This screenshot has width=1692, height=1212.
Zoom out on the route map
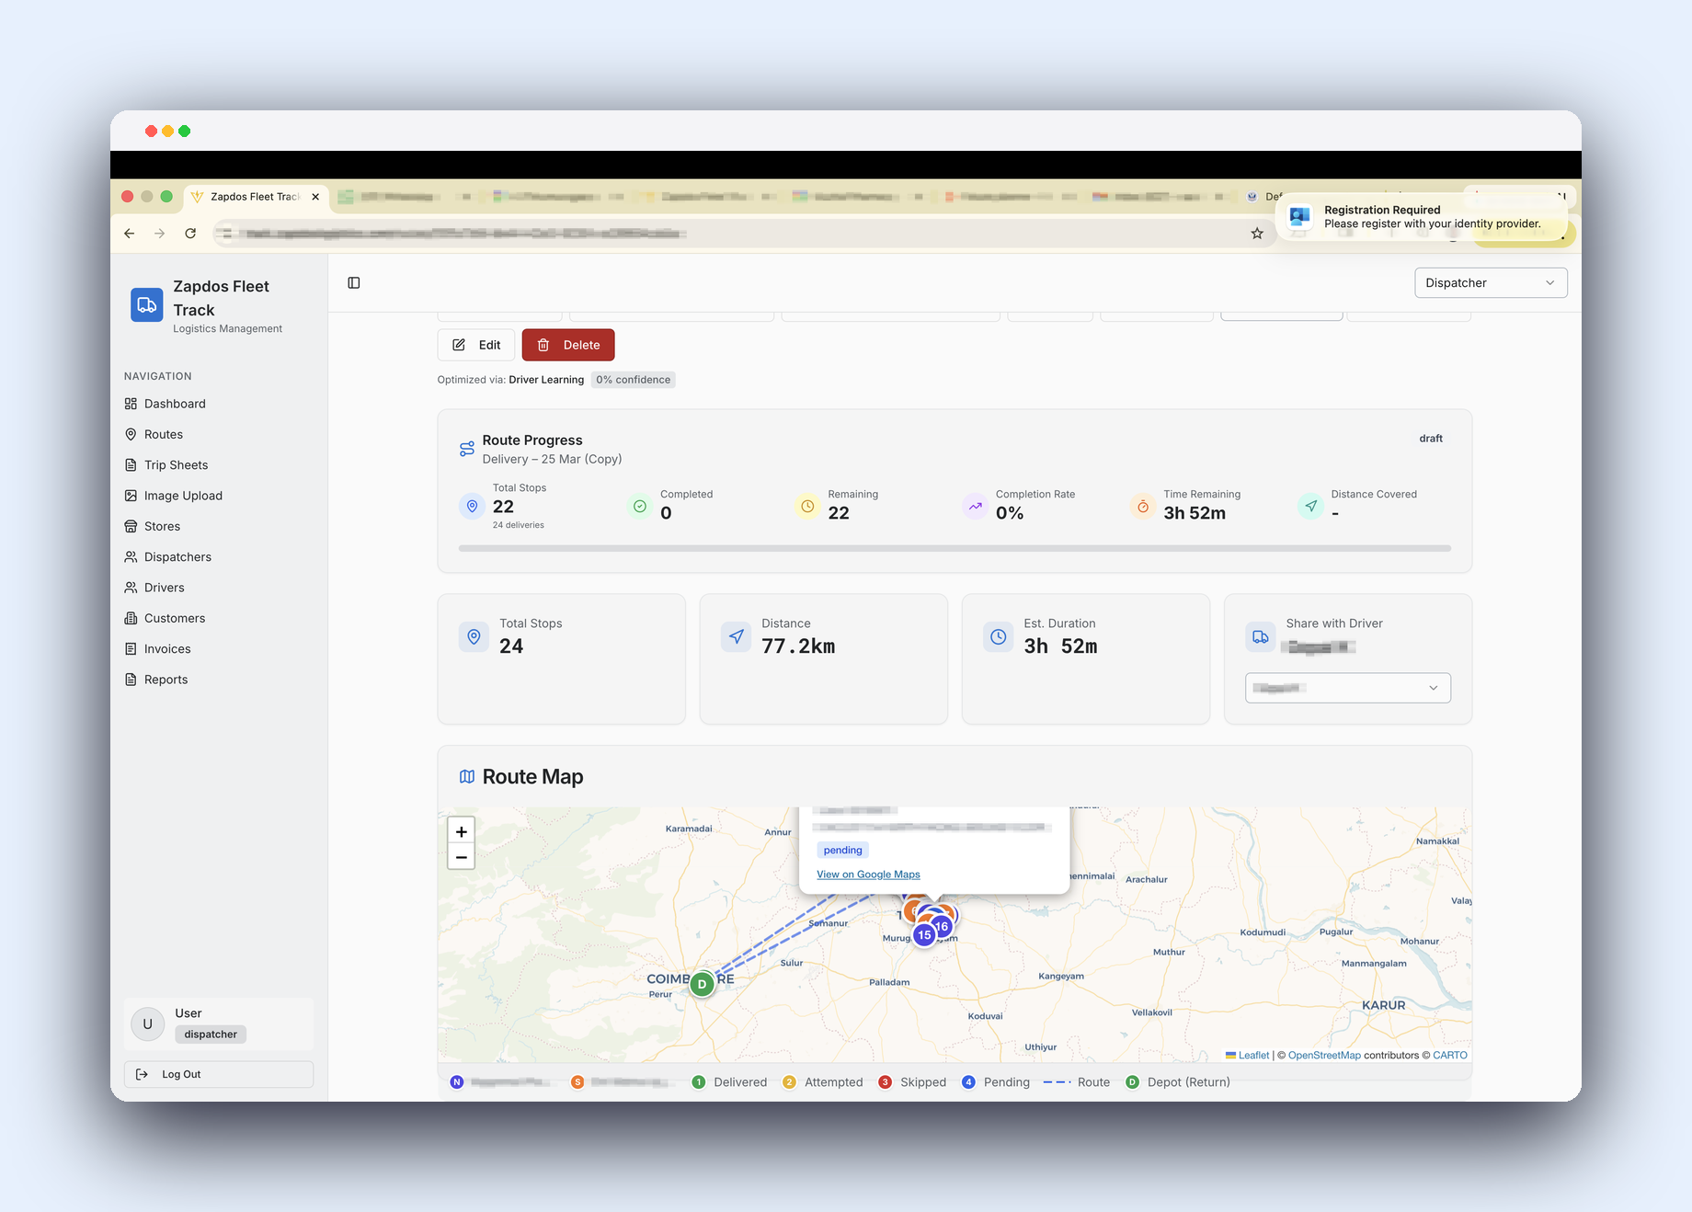pos(462,857)
